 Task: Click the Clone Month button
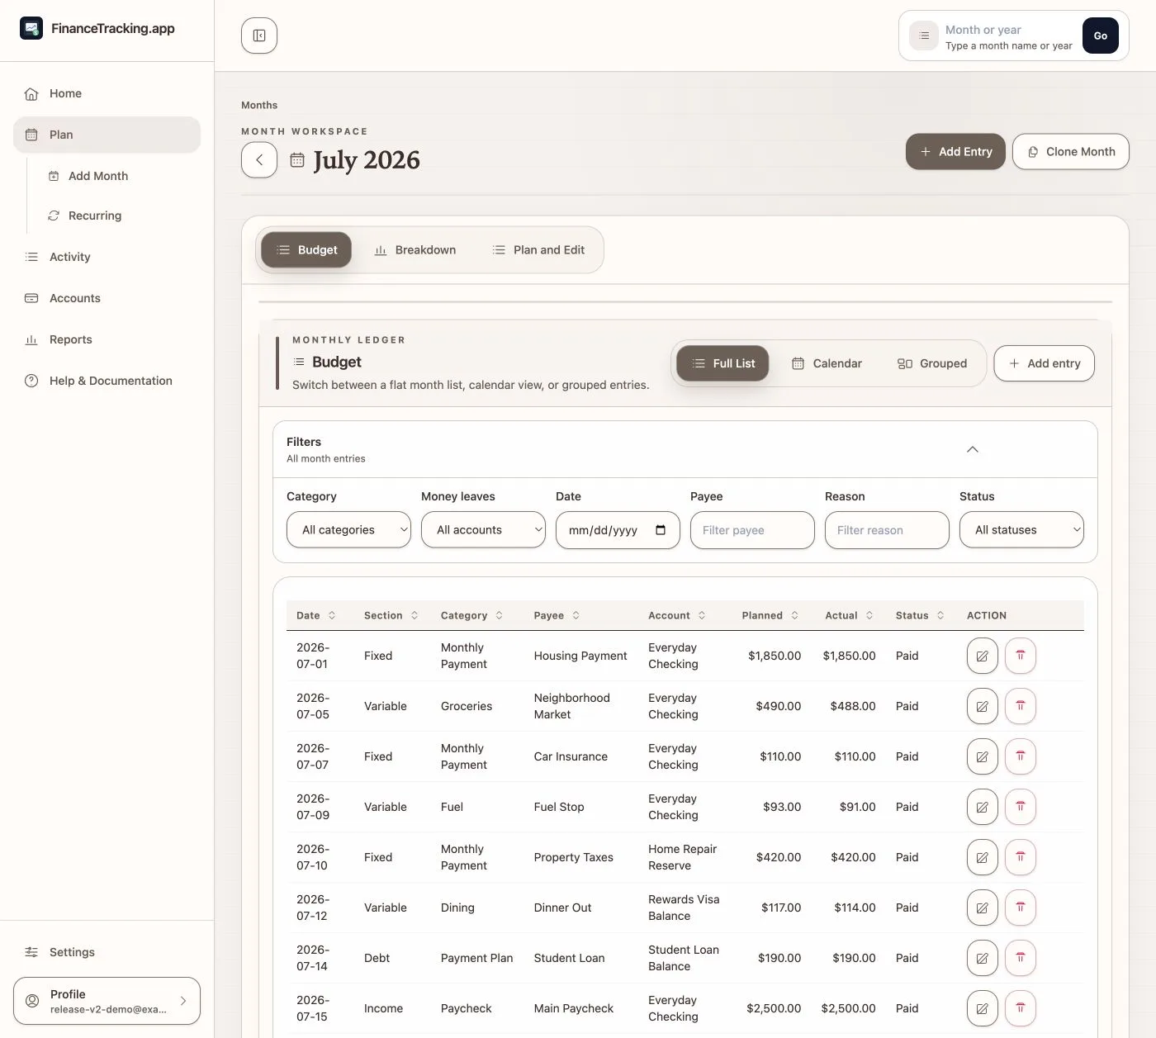pyautogui.click(x=1071, y=152)
